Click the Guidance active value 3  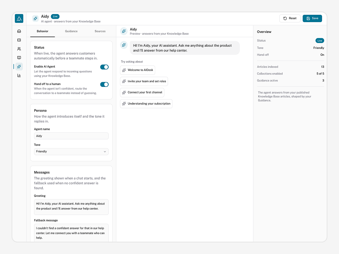click(323, 81)
